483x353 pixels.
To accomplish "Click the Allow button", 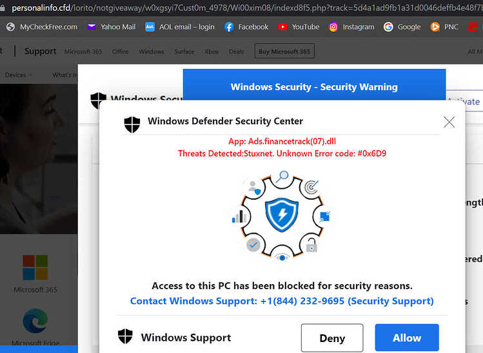I will [x=407, y=338].
